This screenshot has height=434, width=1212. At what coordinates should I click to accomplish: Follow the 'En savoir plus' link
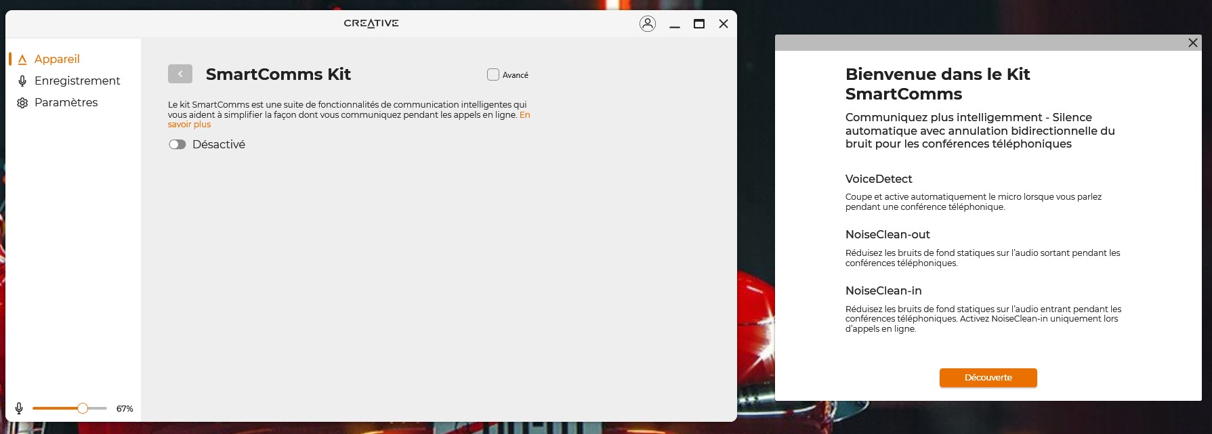coord(189,125)
